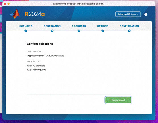Click the MATLAB logo icon
The image size is (158, 123).
[x=15, y=14]
